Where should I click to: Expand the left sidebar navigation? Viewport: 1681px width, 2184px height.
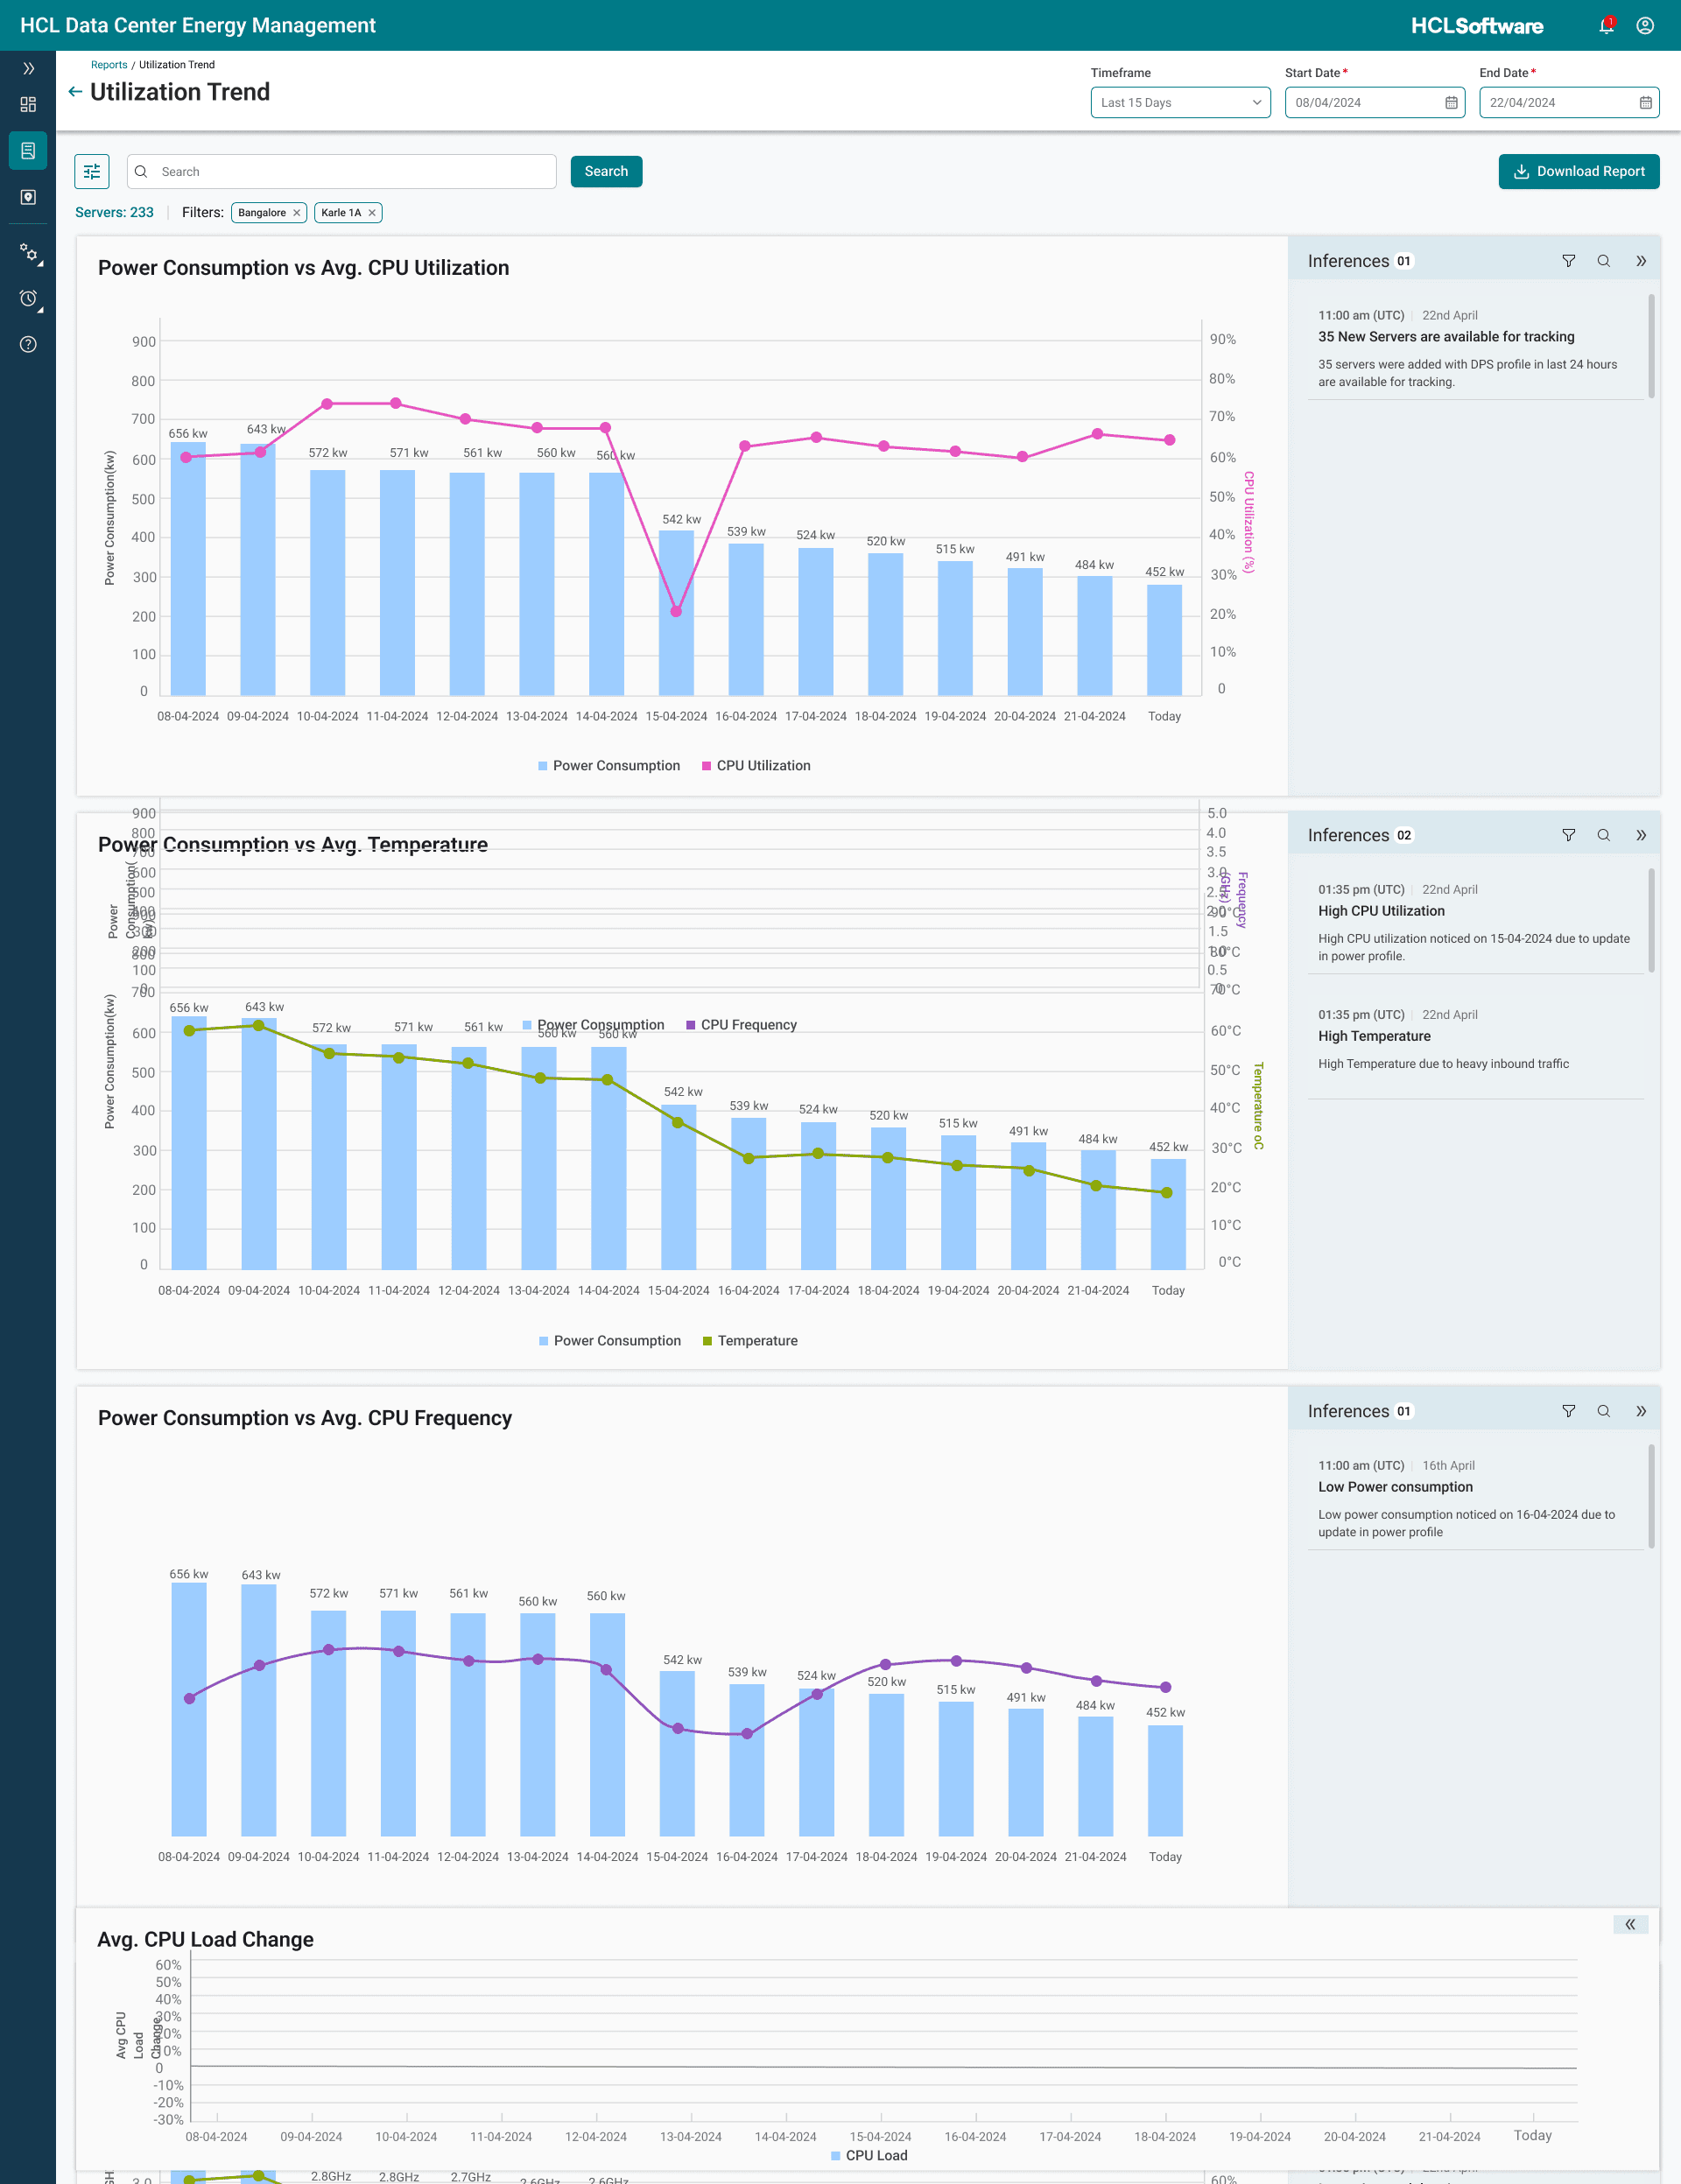[x=28, y=68]
